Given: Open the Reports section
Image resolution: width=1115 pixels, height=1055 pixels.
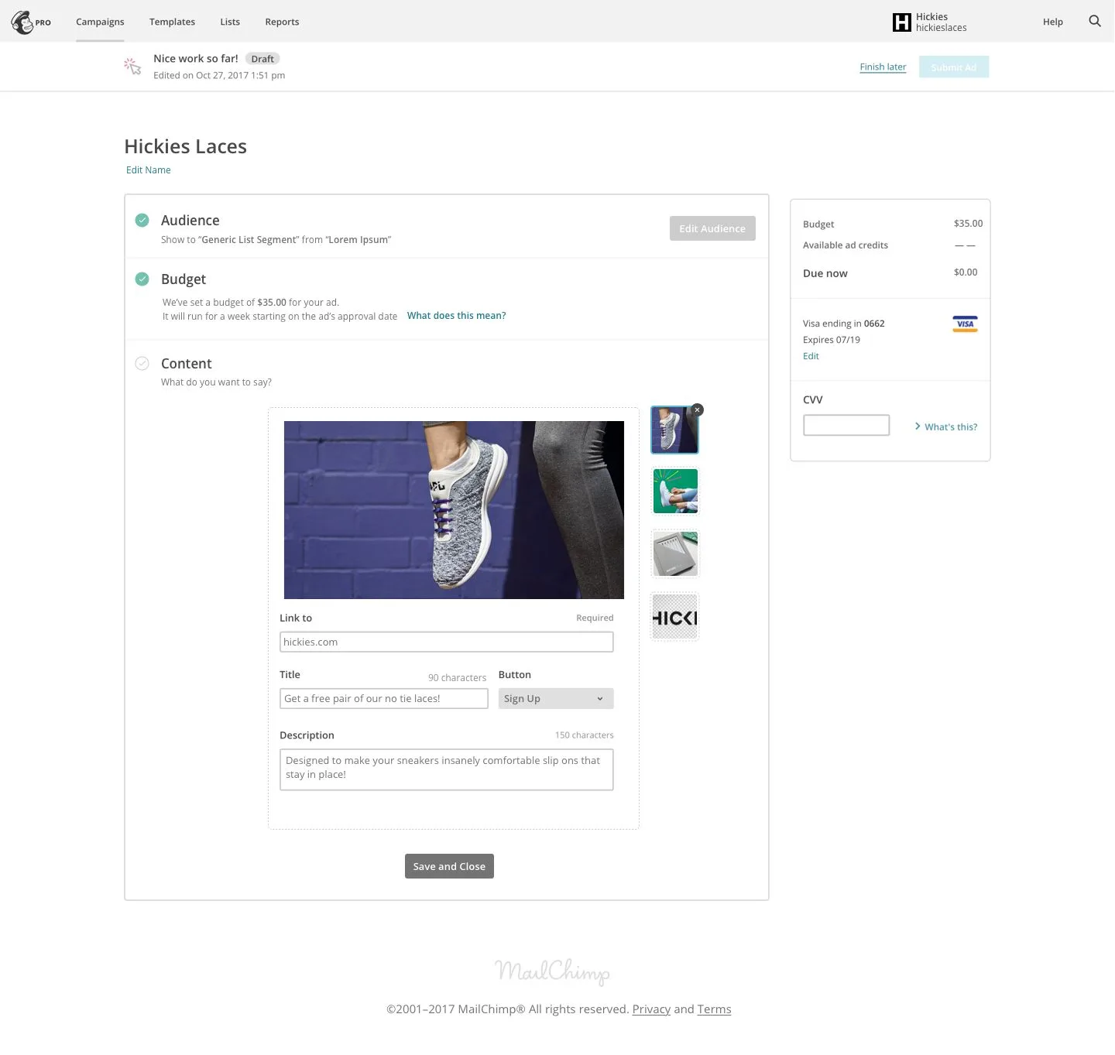Looking at the screenshot, I should [282, 22].
